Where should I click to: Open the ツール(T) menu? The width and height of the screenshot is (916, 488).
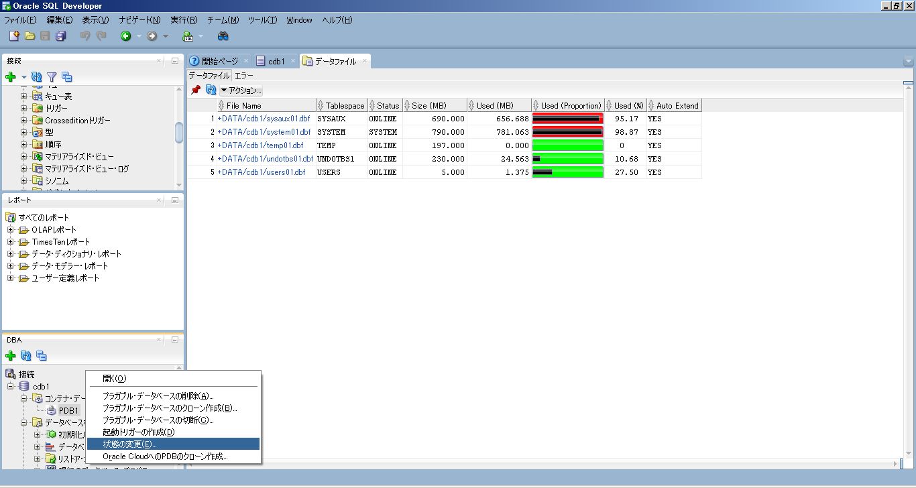pos(262,20)
